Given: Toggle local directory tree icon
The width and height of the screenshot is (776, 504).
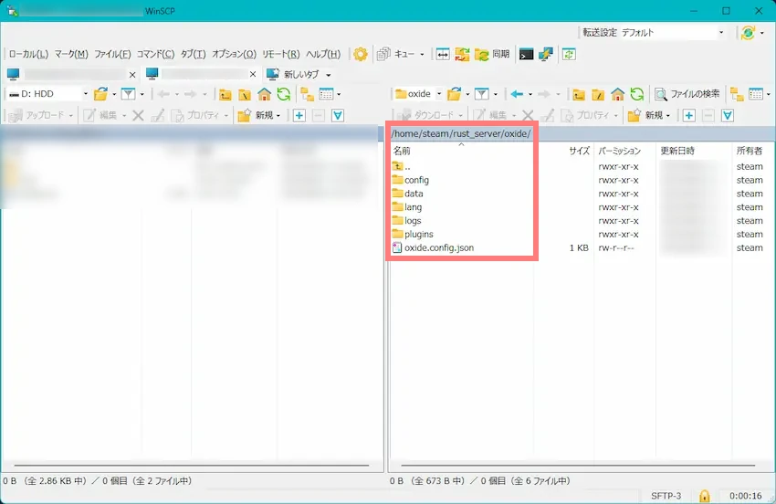Looking at the screenshot, I should pyautogui.click(x=307, y=94).
